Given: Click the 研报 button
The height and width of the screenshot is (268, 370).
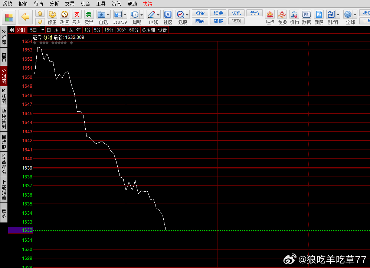Looking at the screenshot, I should click(218, 21).
